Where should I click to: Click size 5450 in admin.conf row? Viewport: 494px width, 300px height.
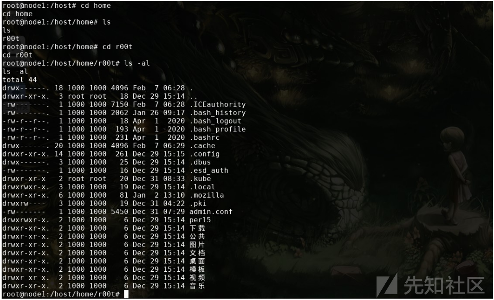point(119,212)
